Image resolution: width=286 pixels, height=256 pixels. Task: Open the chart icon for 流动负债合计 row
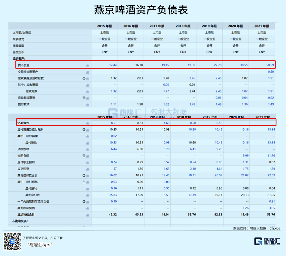tap(88, 215)
